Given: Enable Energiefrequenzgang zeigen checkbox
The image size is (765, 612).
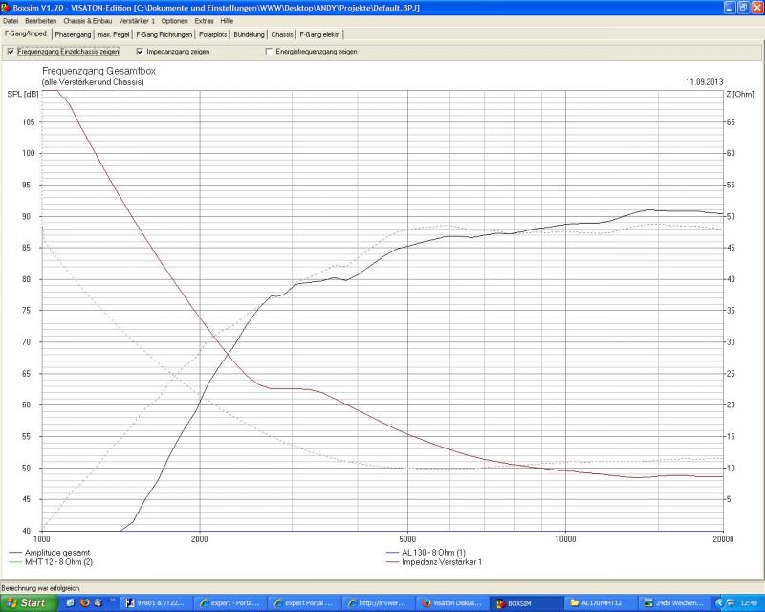Looking at the screenshot, I should coord(269,52).
